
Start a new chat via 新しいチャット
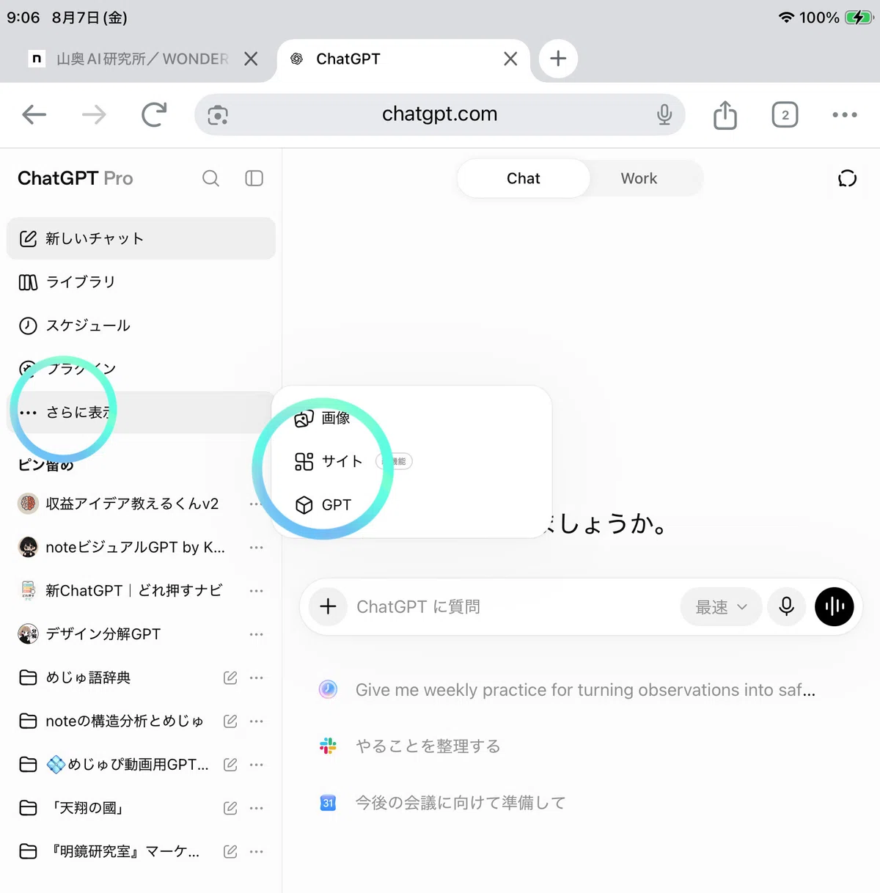click(141, 238)
